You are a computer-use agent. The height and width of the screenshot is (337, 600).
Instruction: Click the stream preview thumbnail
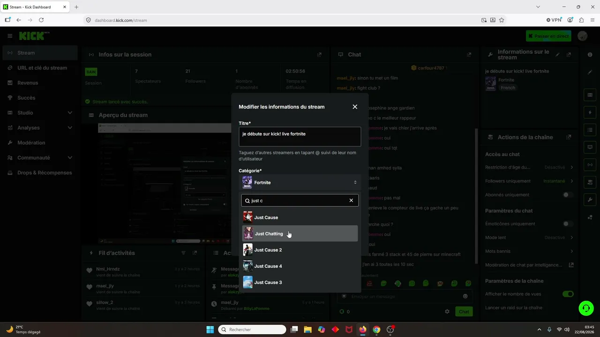[x=165, y=183]
